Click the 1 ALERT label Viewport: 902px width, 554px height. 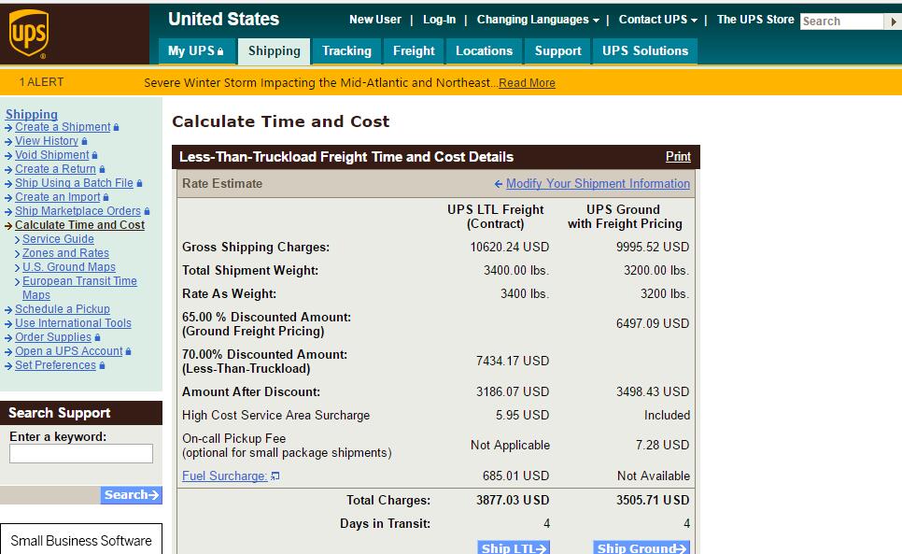click(x=41, y=82)
